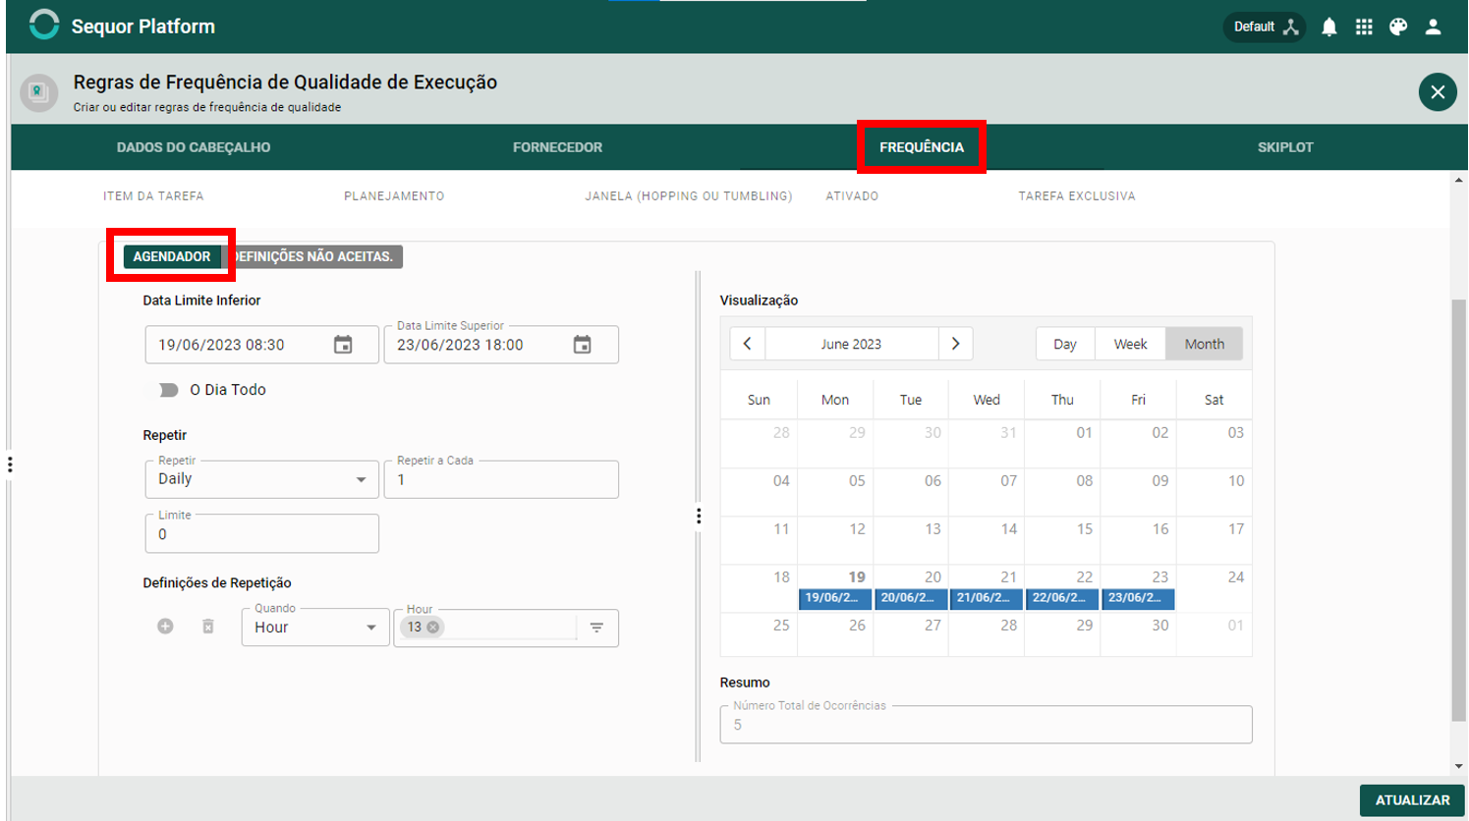Open calendar picker for Data Limite Superior
This screenshot has width=1469, height=821.
click(x=583, y=345)
